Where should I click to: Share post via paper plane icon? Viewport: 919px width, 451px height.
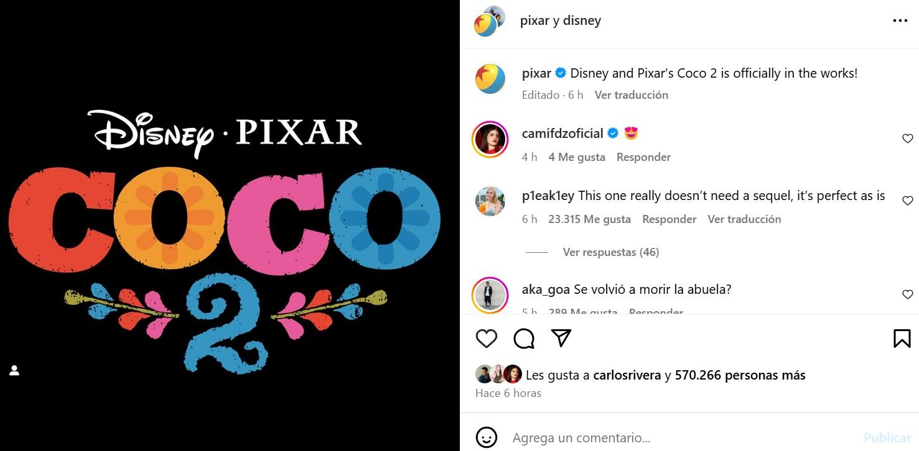pos(561,338)
